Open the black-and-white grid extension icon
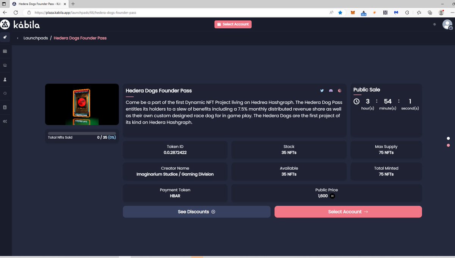This screenshot has height=258, width=455. click(385, 13)
